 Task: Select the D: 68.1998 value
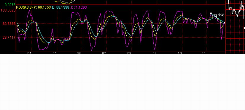pos(61,7)
